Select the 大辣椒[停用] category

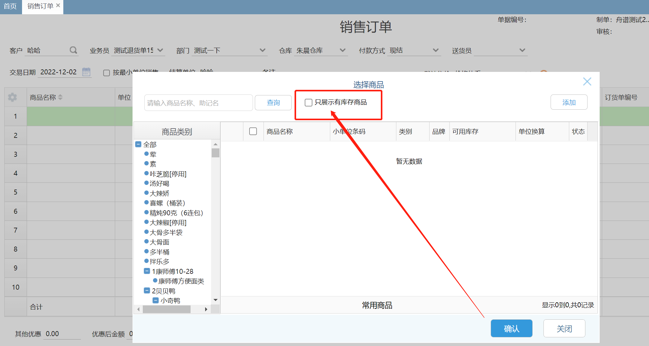168,223
